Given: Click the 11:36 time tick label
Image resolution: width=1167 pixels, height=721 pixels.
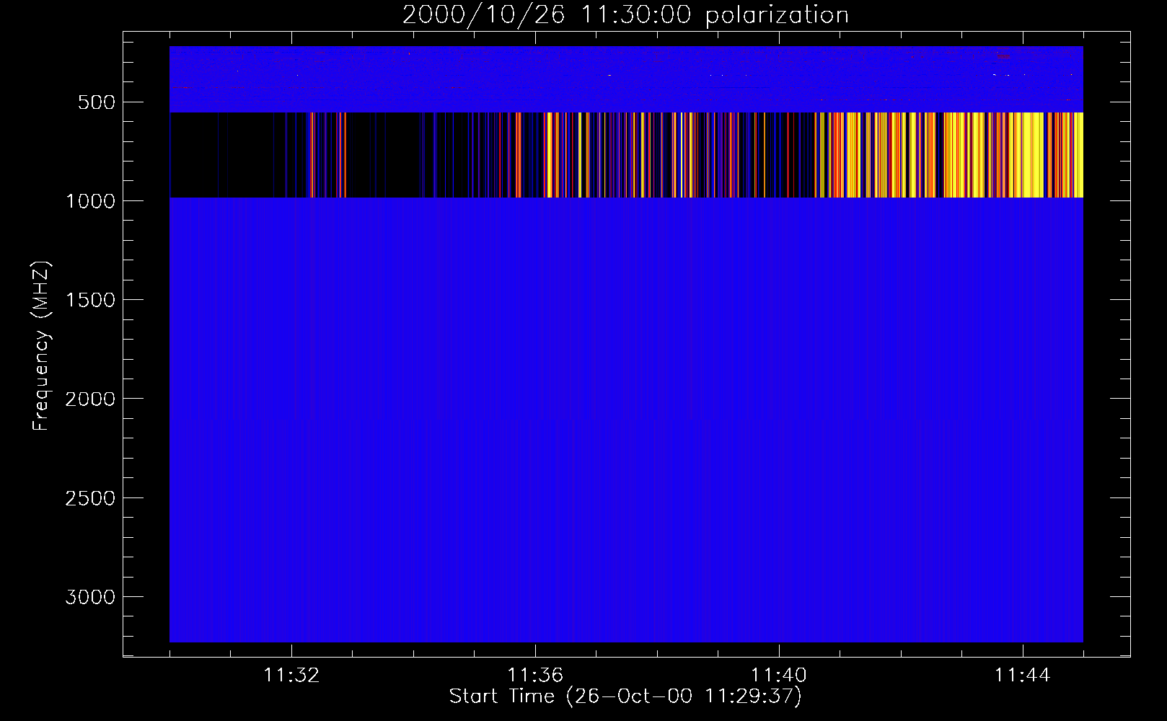Looking at the screenshot, I should 535,676.
